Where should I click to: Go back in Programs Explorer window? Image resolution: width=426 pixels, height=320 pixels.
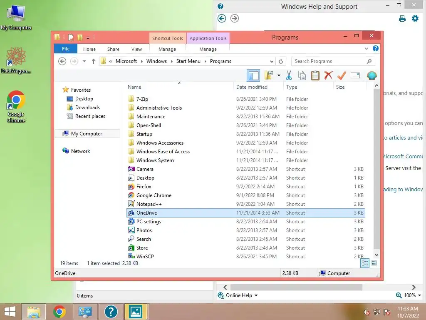click(x=62, y=61)
